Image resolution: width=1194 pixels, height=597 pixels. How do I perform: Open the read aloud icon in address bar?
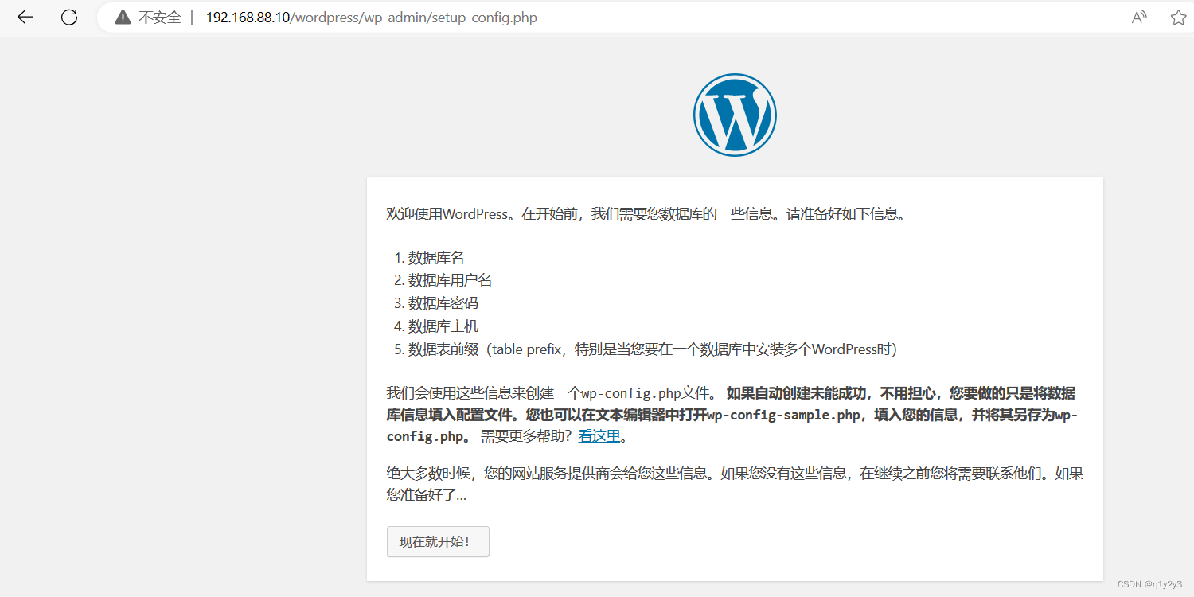click(1139, 18)
